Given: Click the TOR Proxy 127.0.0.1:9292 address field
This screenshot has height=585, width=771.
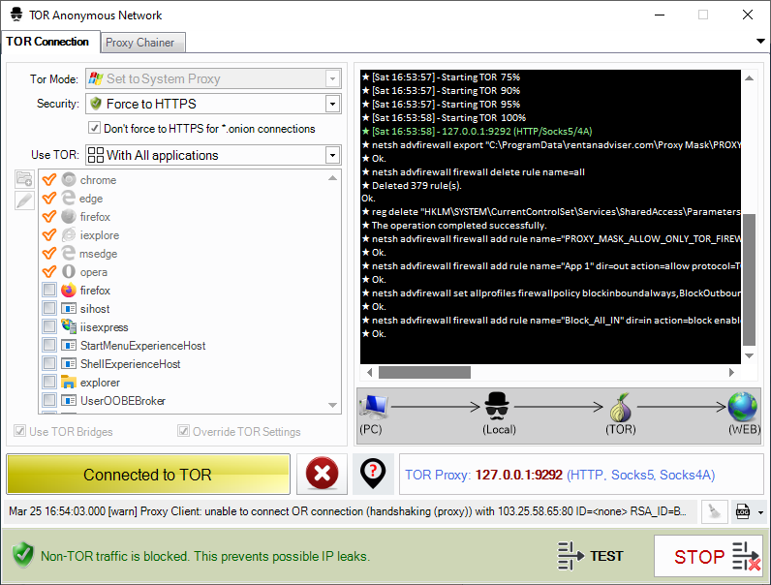Looking at the screenshot, I should tap(580, 475).
